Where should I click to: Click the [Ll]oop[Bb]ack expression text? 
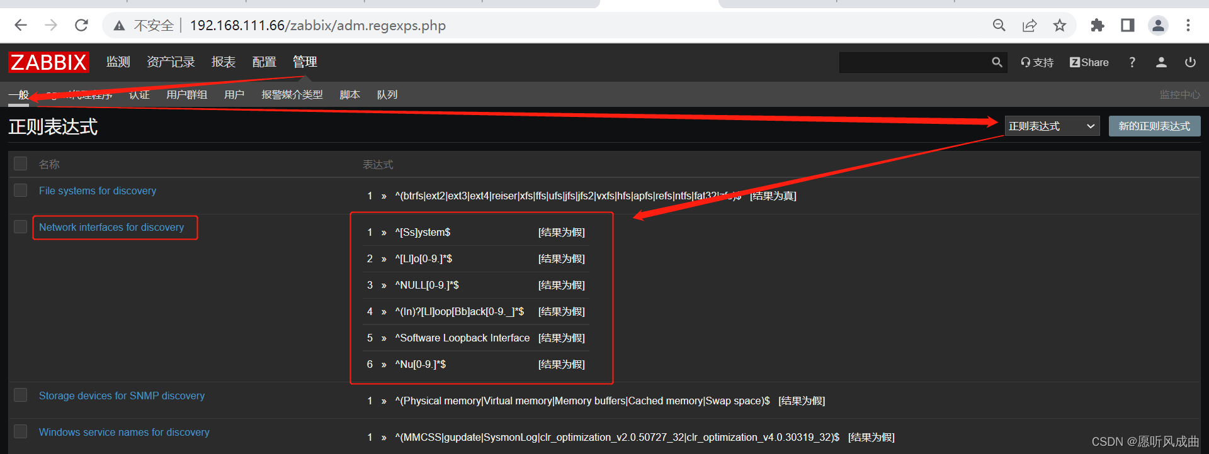click(x=459, y=311)
